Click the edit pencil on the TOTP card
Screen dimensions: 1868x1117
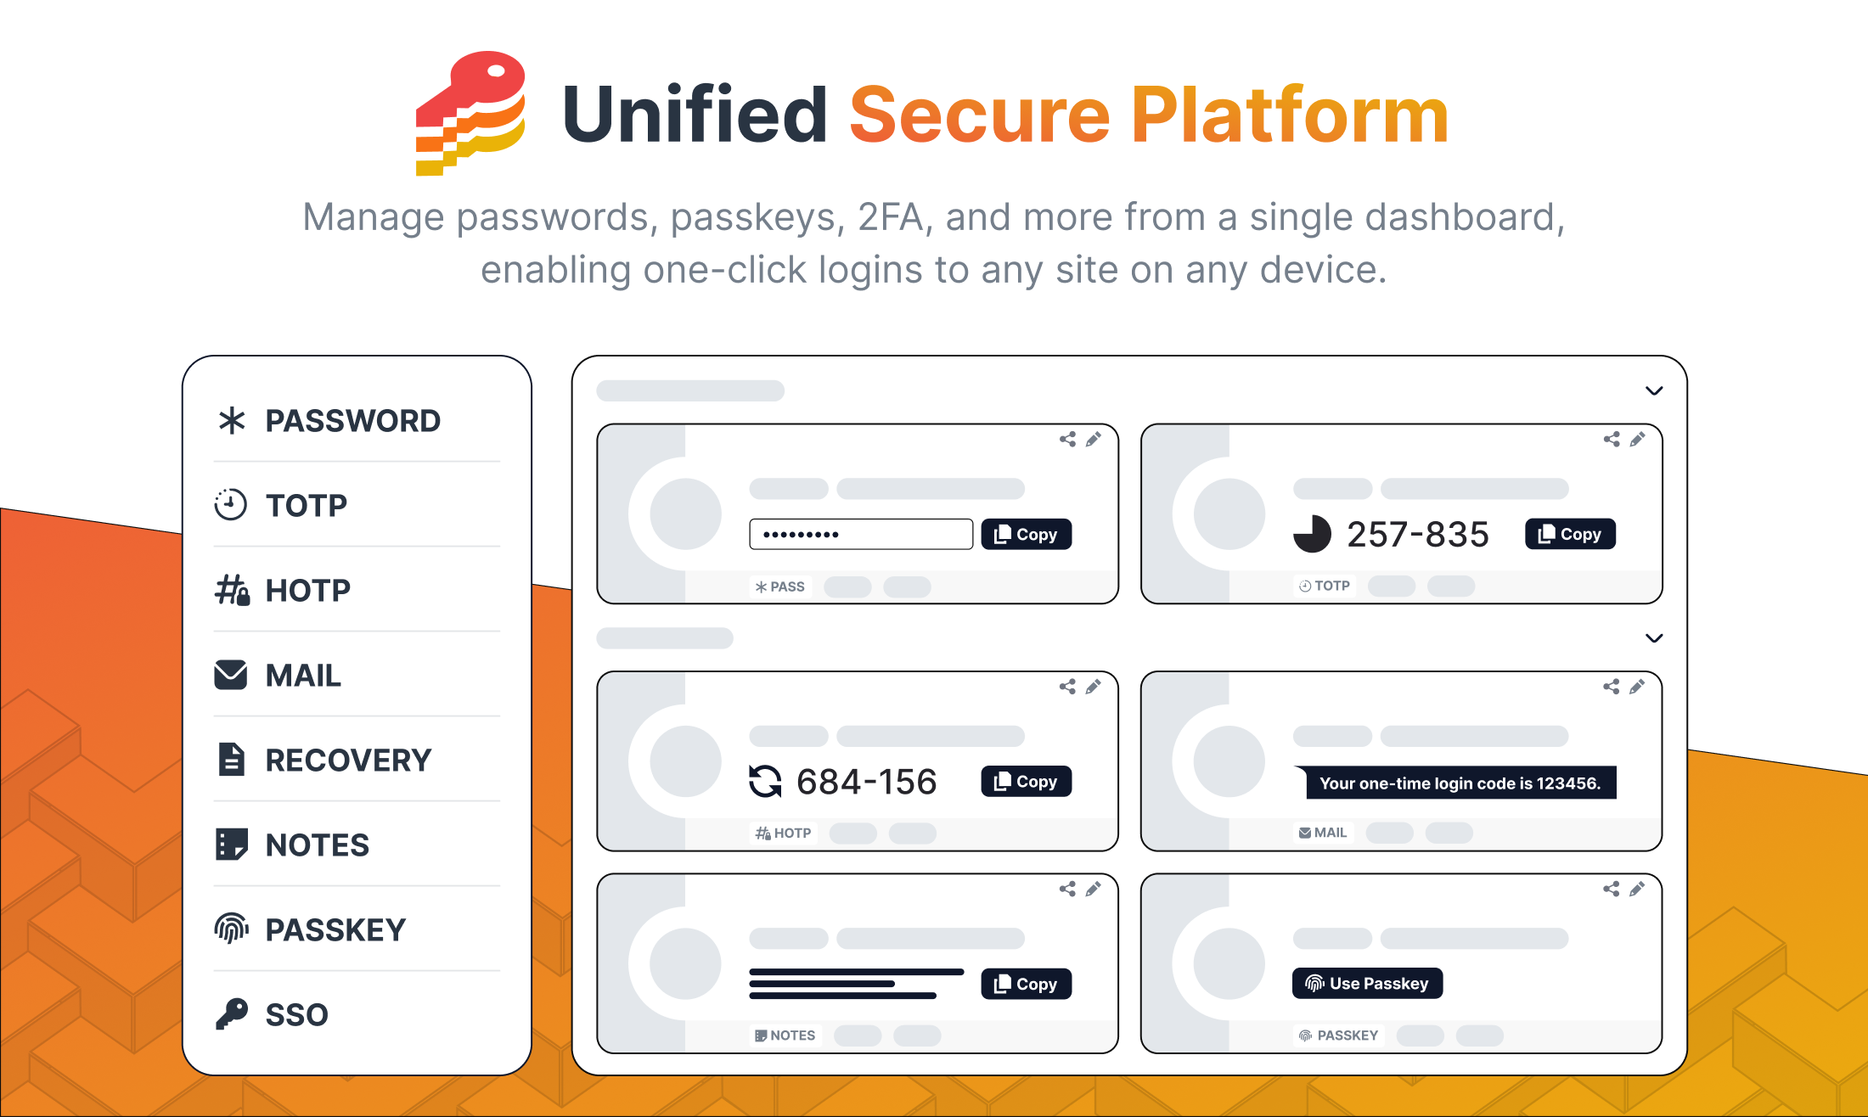[1637, 439]
